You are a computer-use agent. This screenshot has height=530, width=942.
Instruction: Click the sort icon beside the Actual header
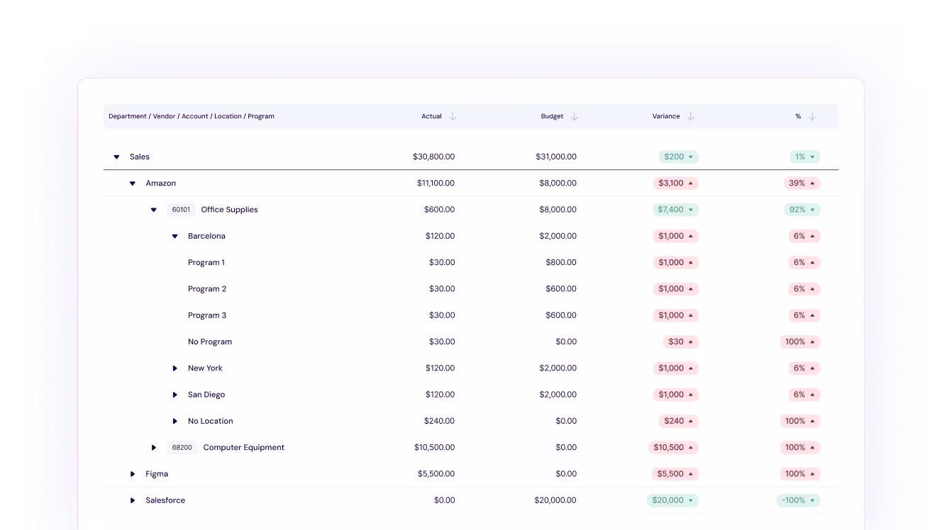point(453,116)
